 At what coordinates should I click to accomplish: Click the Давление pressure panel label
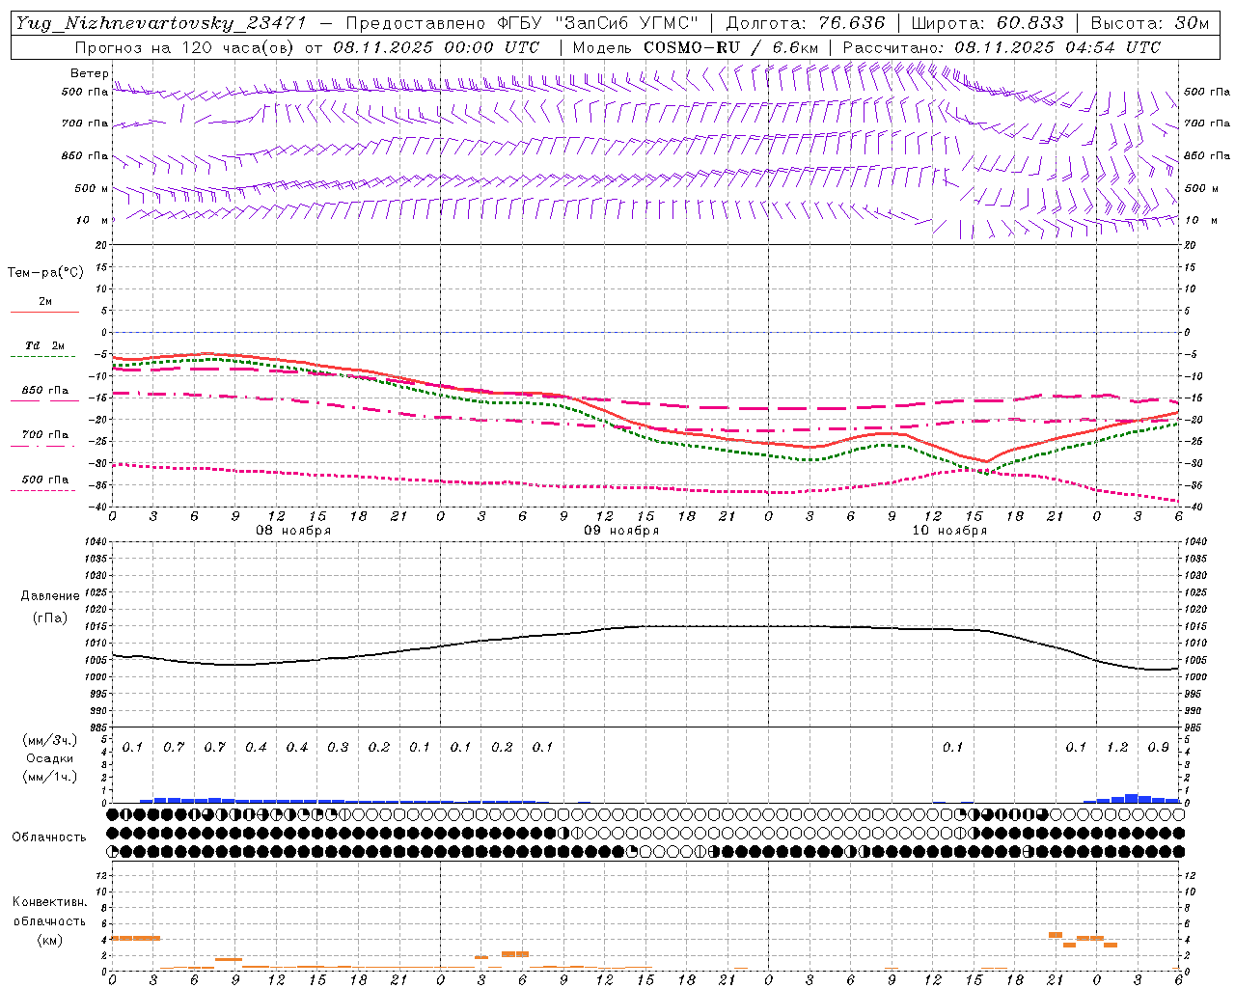[x=50, y=596]
